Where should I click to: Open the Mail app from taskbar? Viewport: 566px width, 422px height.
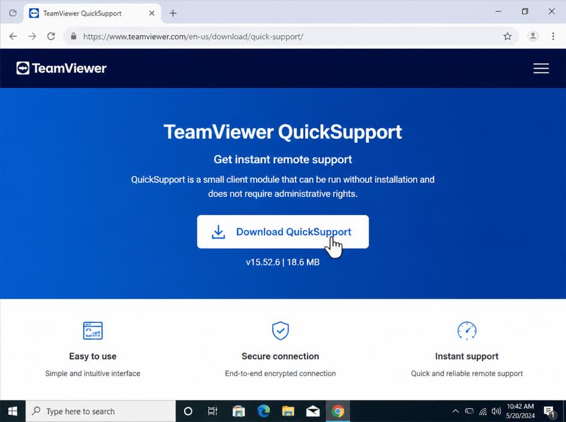pos(313,411)
